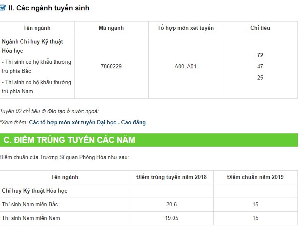Click 2018 score 19.05
The height and width of the screenshot is (227, 302).
click(x=172, y=218)
